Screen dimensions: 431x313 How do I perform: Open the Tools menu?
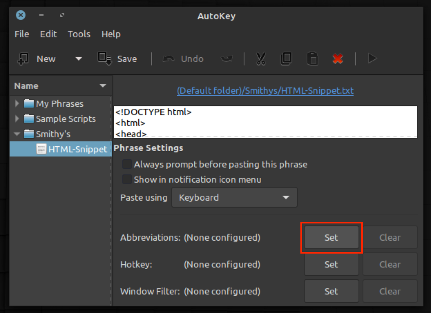pos(79,34)
